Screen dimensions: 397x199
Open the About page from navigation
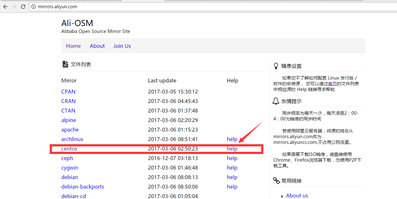[x=97, y=46]
